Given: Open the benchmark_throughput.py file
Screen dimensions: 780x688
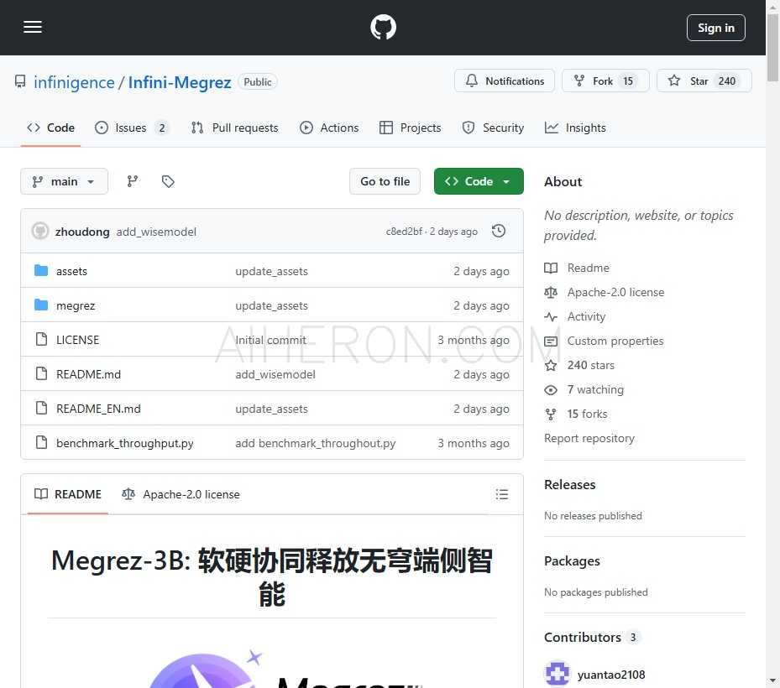Looking at the screenshot, I should coord(124,443).
